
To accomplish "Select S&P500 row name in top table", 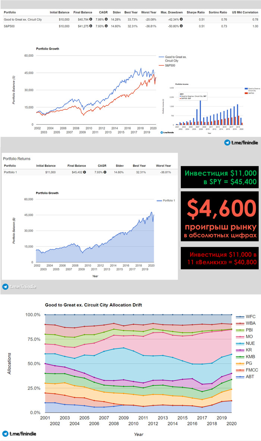I will [x=9, y=26].
